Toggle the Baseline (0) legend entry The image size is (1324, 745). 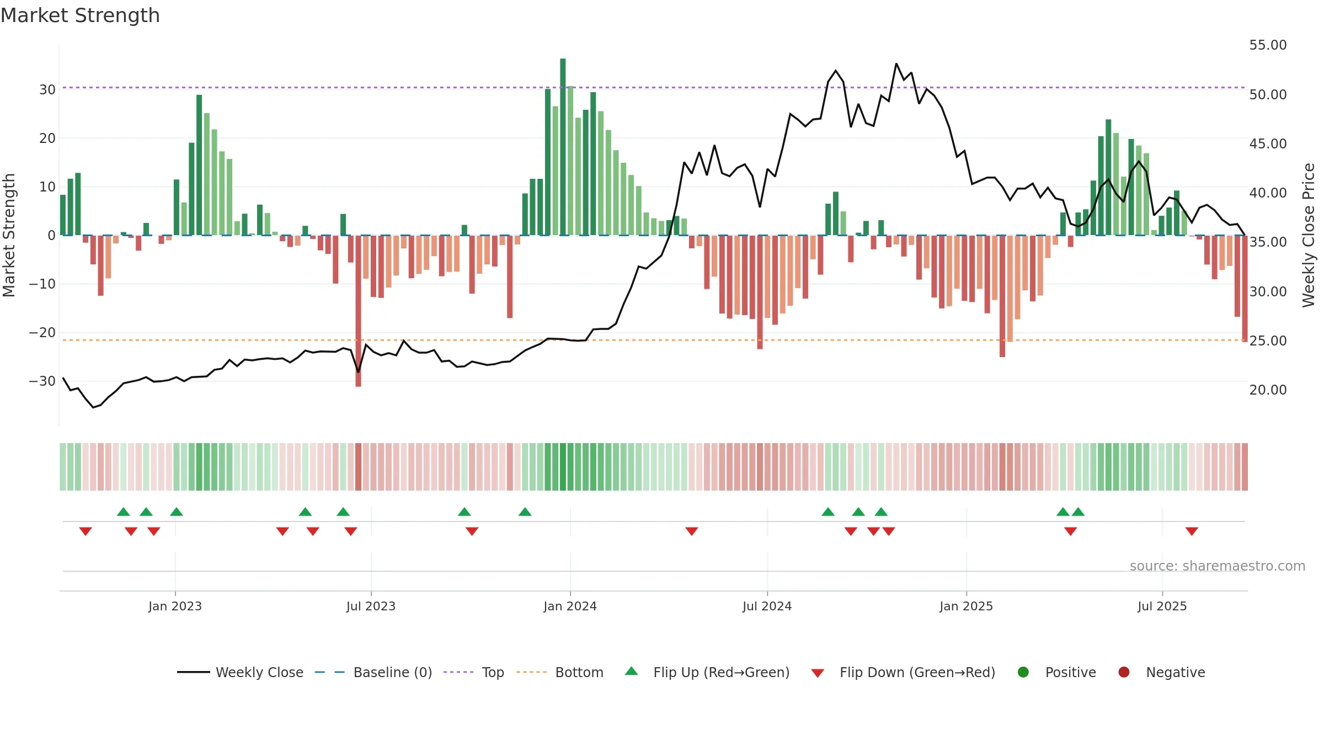(373, 672)
